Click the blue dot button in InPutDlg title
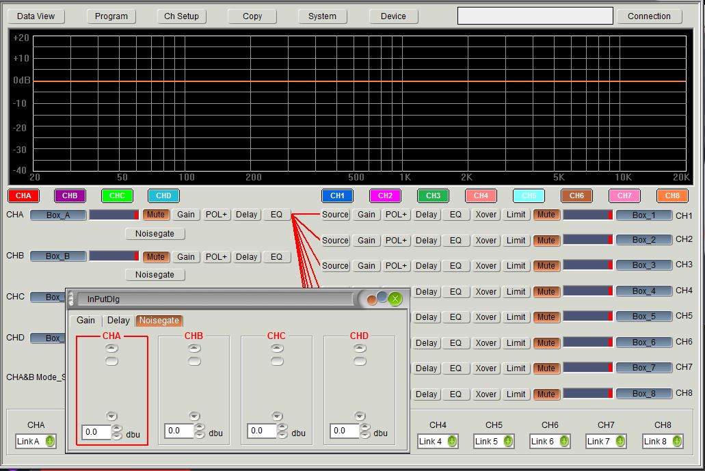The image size is (705, 471). [x=382, y=297]
